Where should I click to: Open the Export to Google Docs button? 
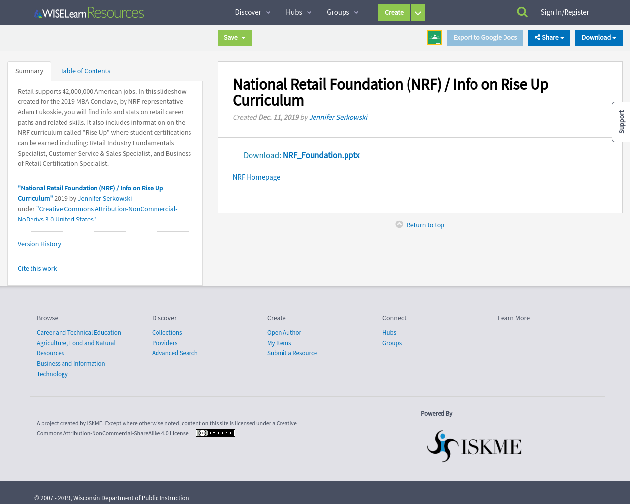485,37
